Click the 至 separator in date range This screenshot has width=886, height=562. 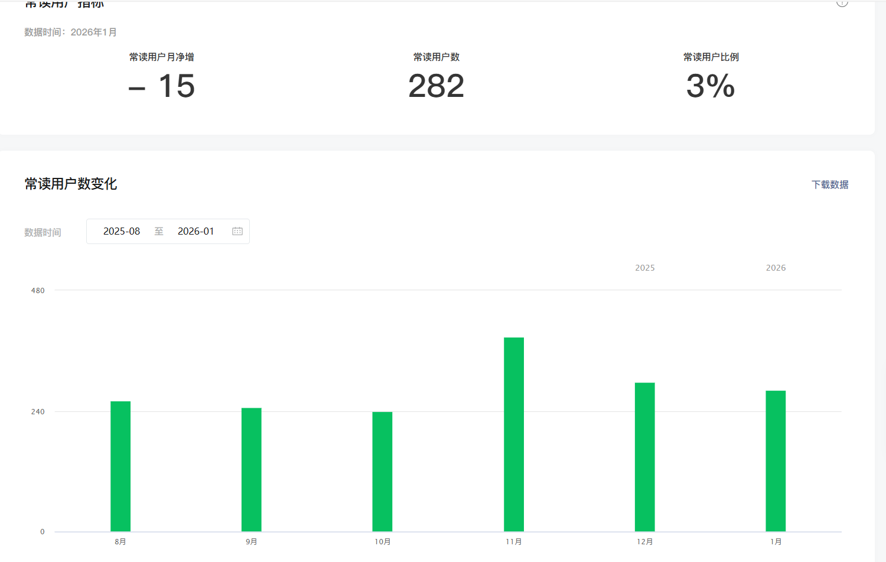pyautogui.click(x=159, y=231)
